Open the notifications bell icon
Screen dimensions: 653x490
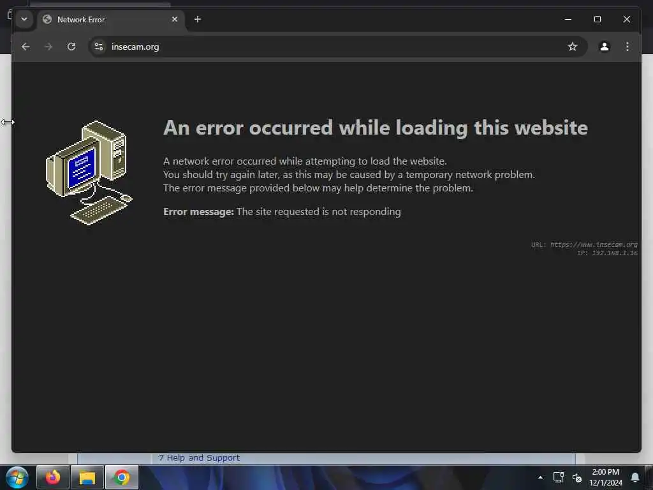(635, 477)
